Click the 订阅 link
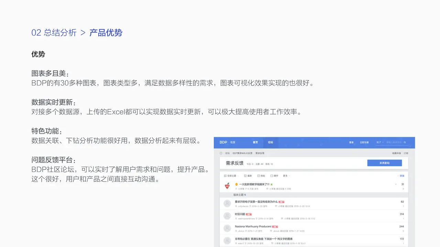This screenshot has width=440, height=247. click(x=406, y=153)
